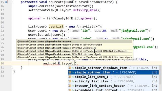This screenshot has width=162, height=91.
Task: Click override gutter icon on line 15
Action: click(x=7, y=2)
